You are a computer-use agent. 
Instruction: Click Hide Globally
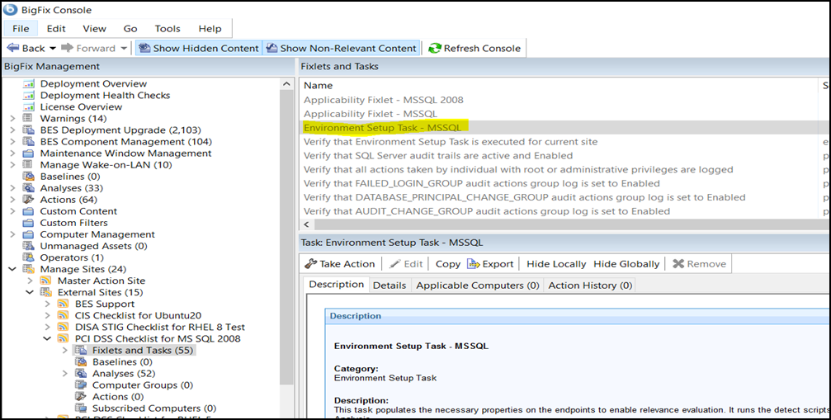point(626,264)
